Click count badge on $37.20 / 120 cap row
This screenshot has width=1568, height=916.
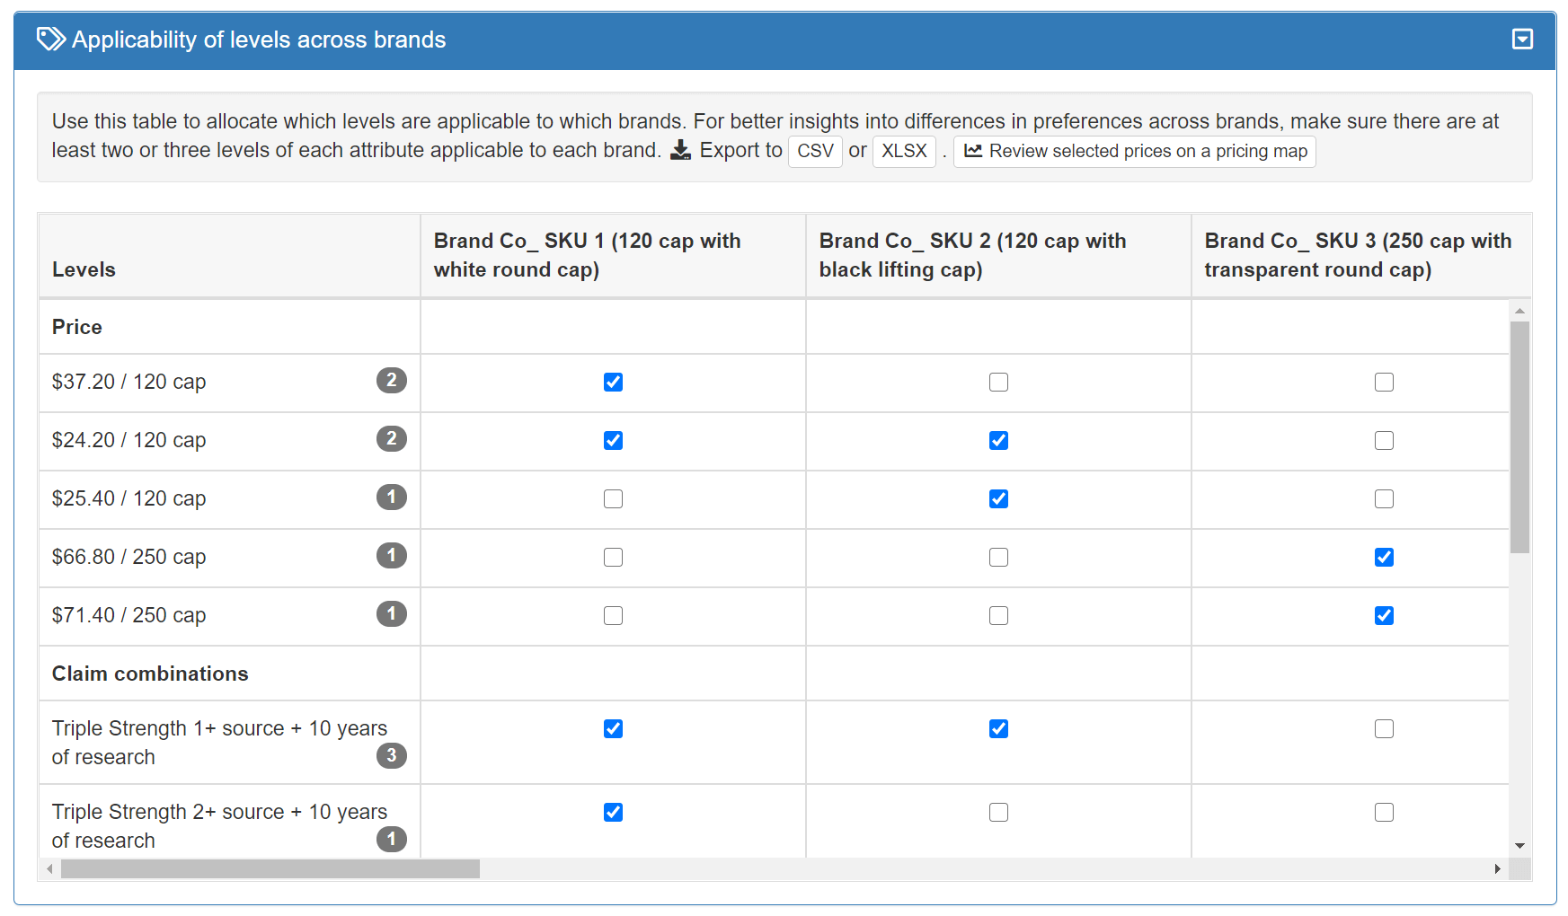click(391, 380)
